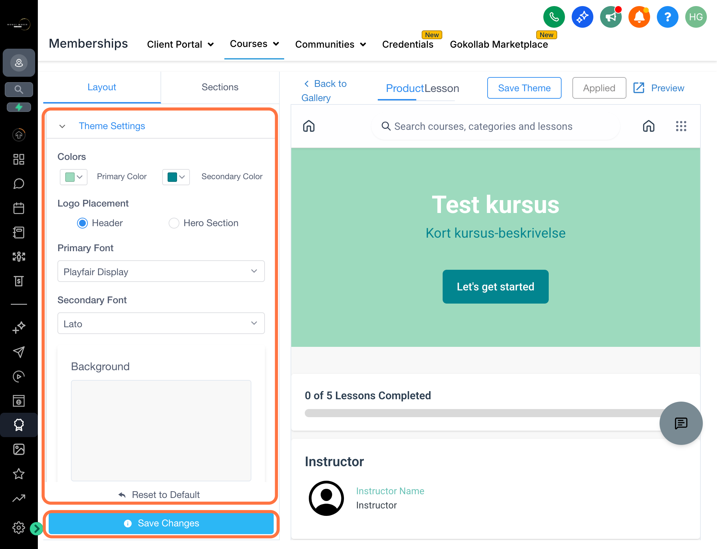Open the sidebar paper plane marketing icon
717x549 pixels.
coord(19,352)
